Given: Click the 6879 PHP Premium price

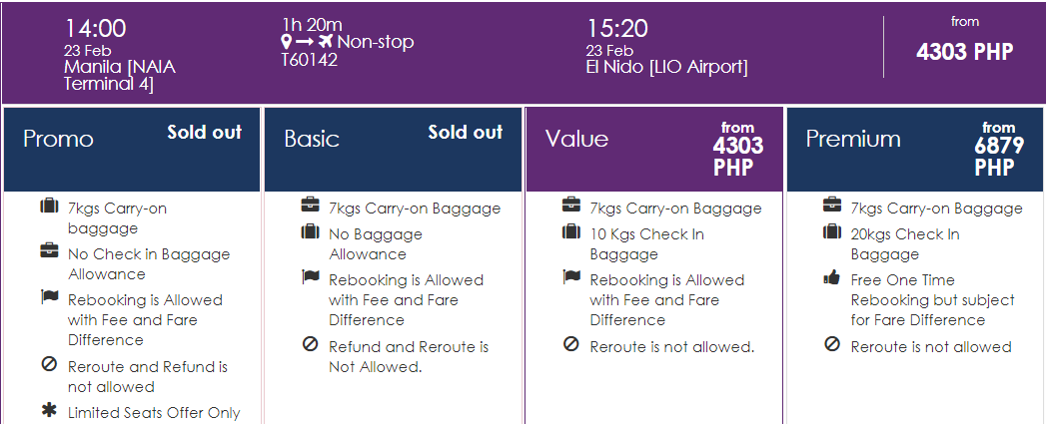Looking at the screenshot, I should pyautogui.click(x=998, y=156).
